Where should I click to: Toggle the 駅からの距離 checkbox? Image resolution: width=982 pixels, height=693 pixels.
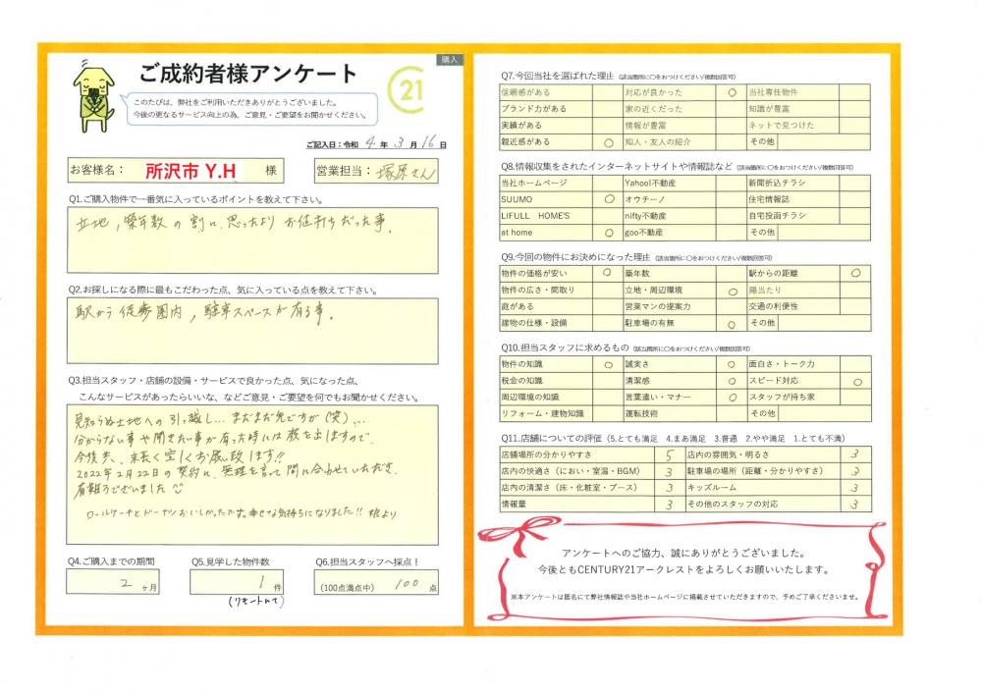click(856, 272)
